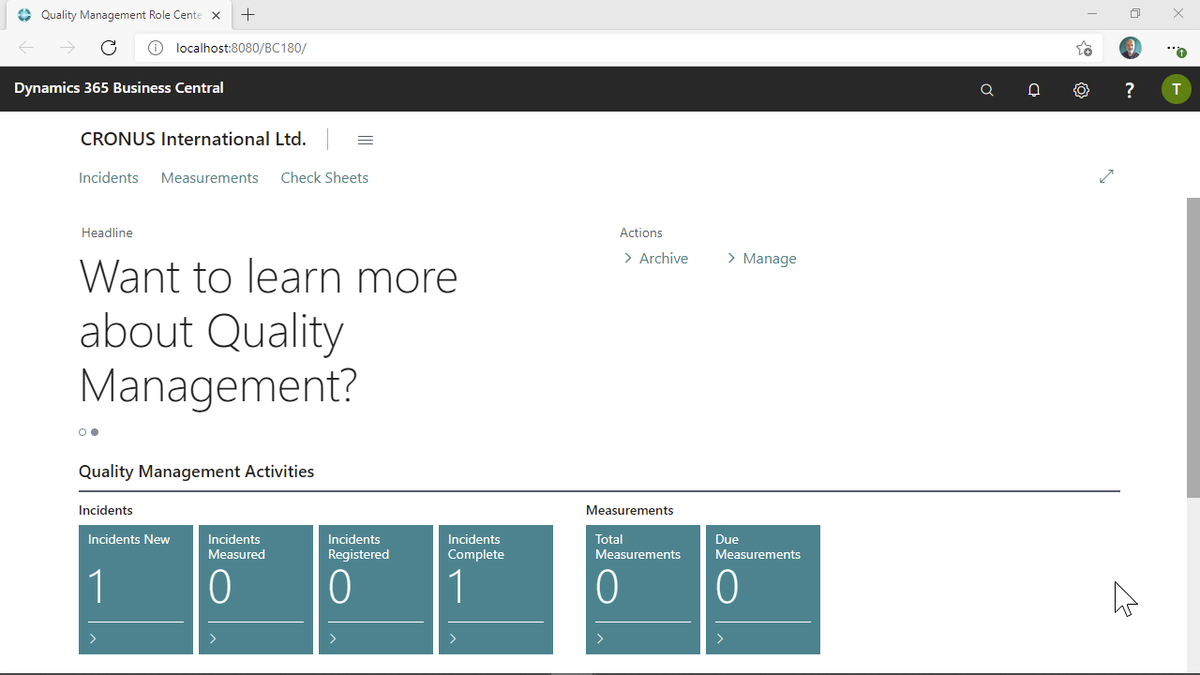Screen dimensions: 1200x675
Task: Select the second headline indicator dot
Action: [95, 432]
